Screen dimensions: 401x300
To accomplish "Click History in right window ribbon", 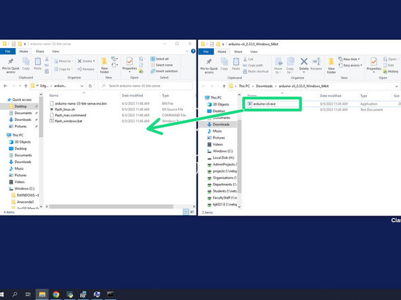I will 391,72.
